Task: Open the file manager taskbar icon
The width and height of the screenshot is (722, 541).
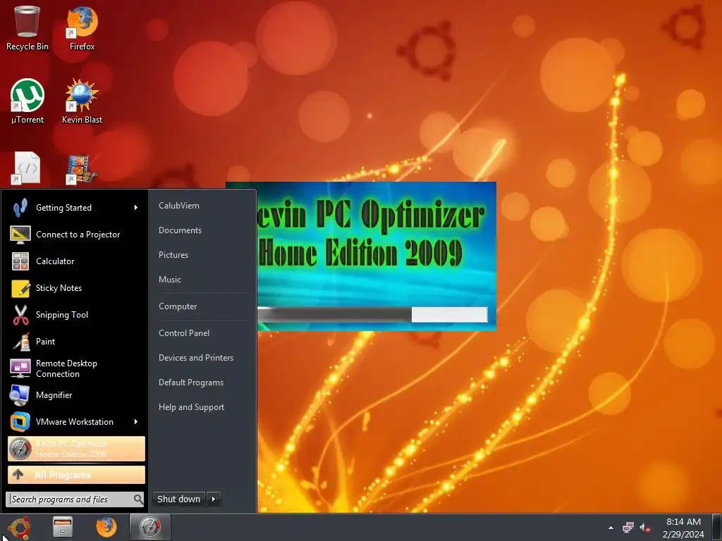Action: [x=63, y=527]
